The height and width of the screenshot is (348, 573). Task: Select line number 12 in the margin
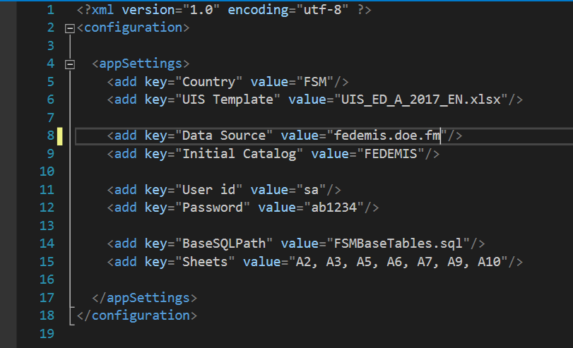click(47, 208)
